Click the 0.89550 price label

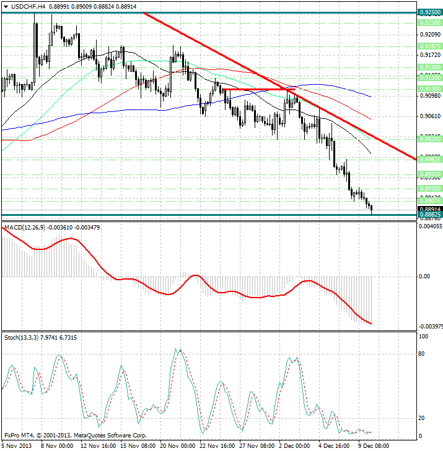click(429, 174)
